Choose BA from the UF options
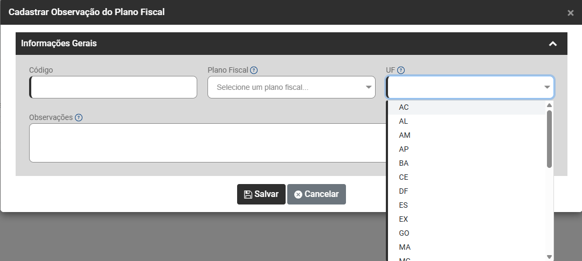 pos(404,163)
